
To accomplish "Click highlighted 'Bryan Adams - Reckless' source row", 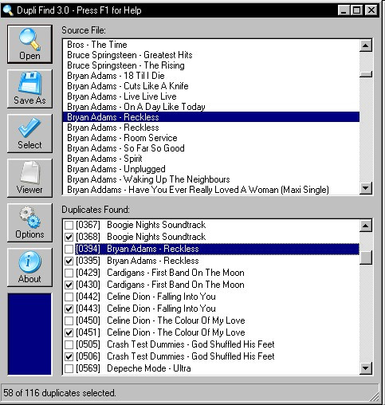I will (x=211, y=117).
